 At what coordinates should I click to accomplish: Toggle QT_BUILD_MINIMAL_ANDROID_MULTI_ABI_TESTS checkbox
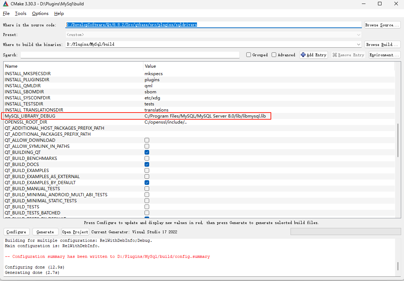(x=147, y=194)
